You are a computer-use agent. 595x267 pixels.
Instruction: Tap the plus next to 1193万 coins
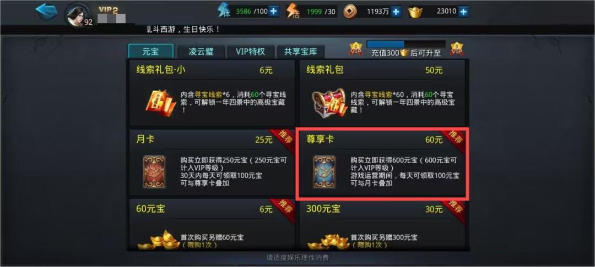tap(396, 12)
